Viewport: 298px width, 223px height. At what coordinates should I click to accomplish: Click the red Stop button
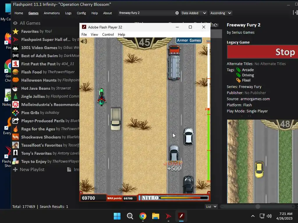262,52
